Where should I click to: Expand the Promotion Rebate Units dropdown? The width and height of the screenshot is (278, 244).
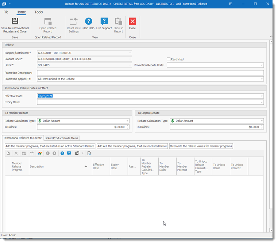click(x=262, y=65)
